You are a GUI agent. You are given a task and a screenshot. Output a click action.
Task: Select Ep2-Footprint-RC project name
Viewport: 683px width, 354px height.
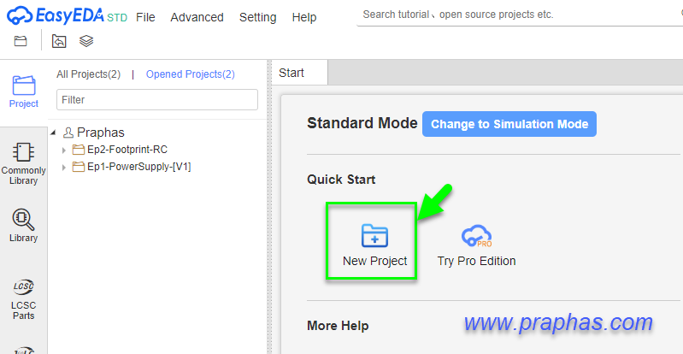(x=127, y=150)
